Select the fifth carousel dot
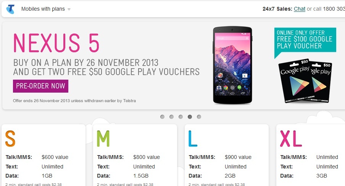 199,117
